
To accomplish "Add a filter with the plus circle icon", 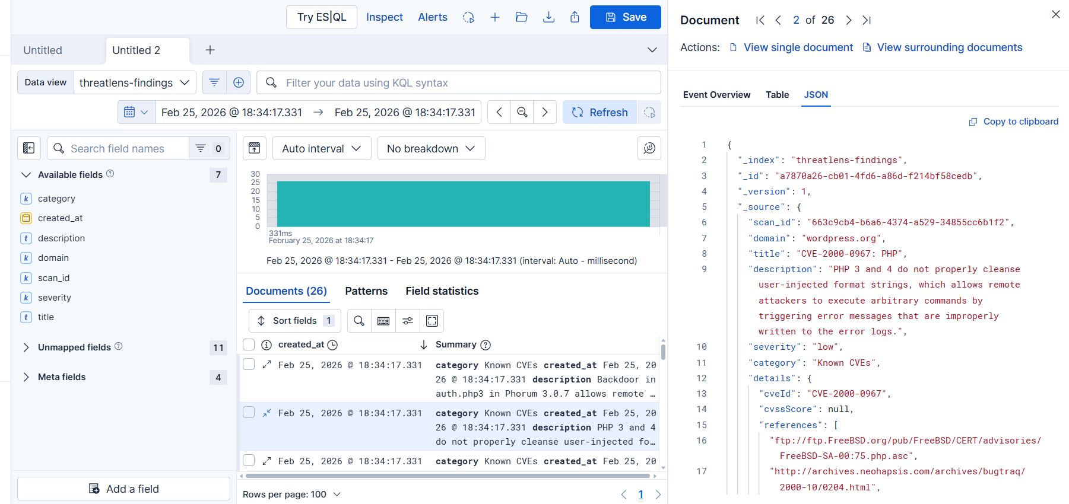I will coord(239,82).
